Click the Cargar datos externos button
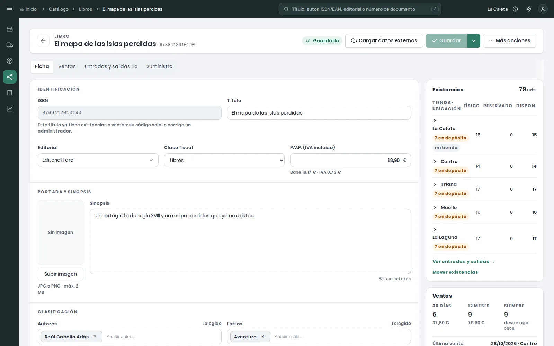The width and height of the screenshot is (554, 346). (x=384, y=41)
